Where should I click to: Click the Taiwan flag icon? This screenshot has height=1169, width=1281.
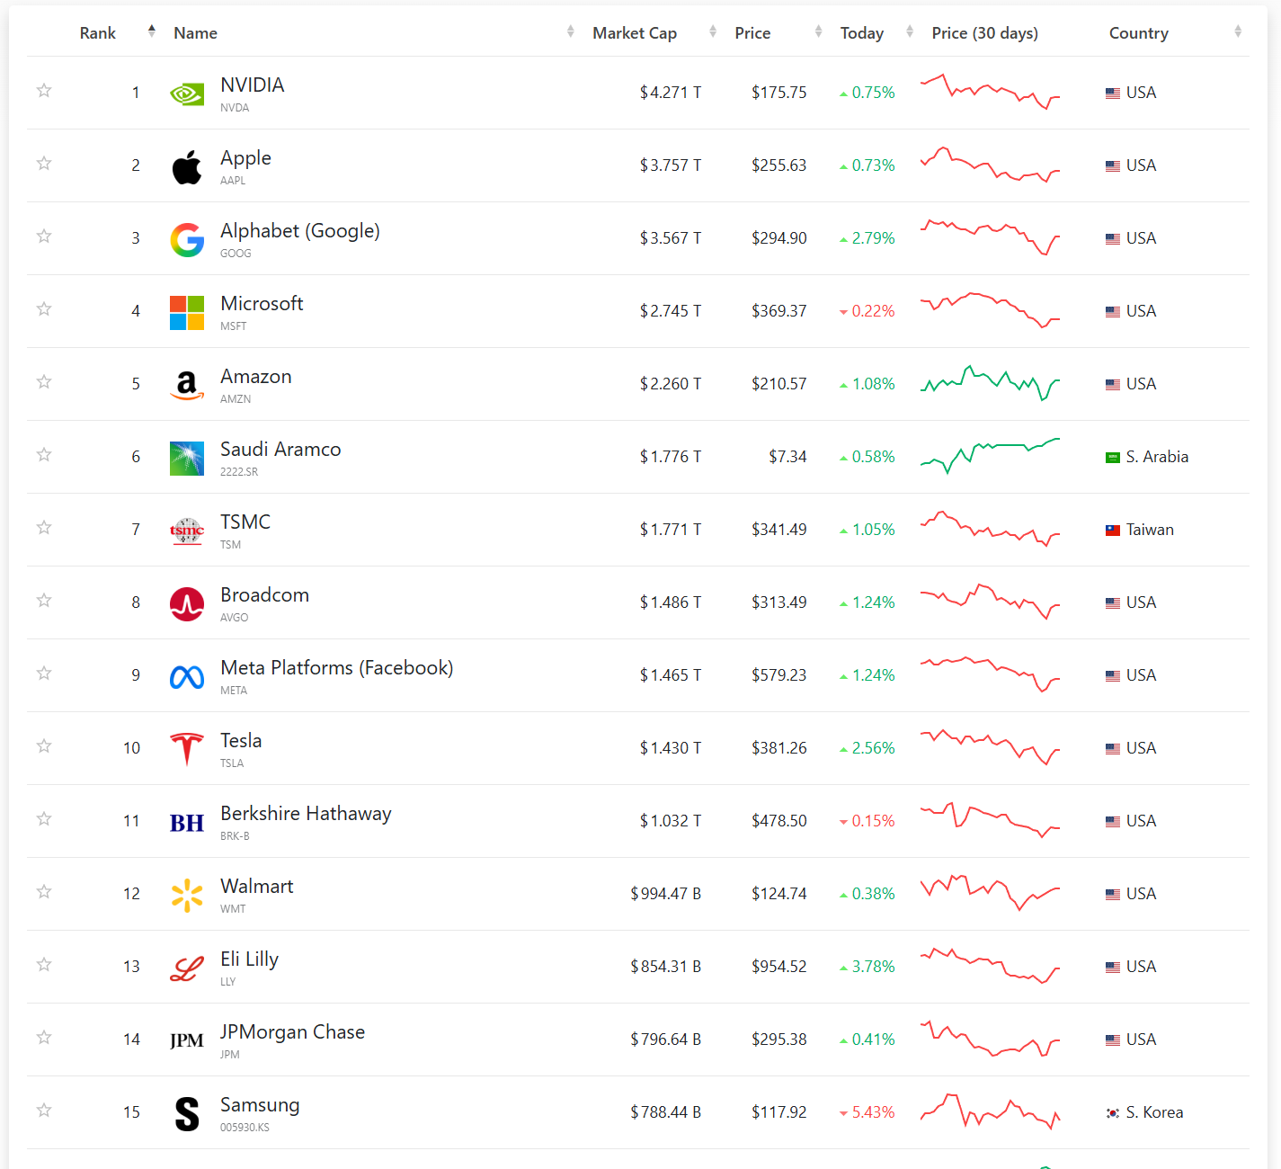click(1113, 530)
